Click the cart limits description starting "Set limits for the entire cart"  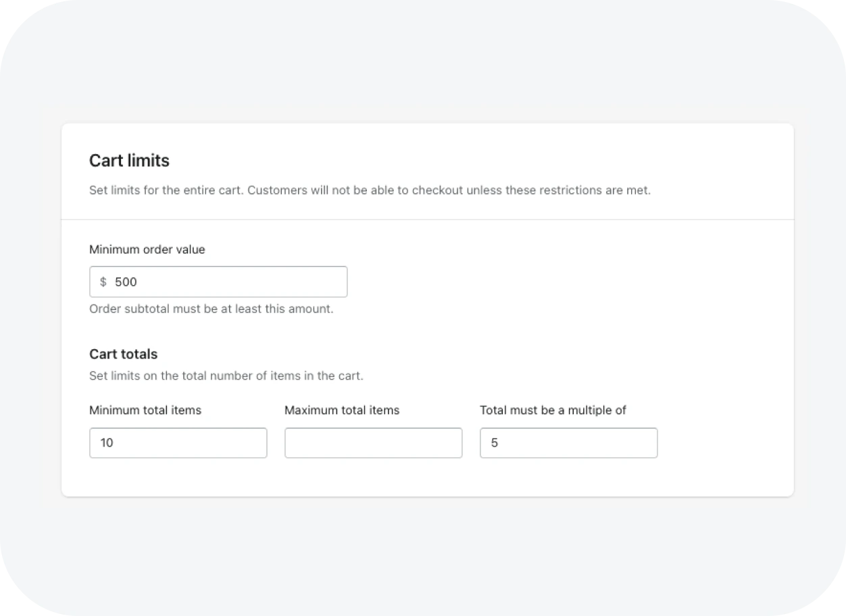(x=370, y=190)
